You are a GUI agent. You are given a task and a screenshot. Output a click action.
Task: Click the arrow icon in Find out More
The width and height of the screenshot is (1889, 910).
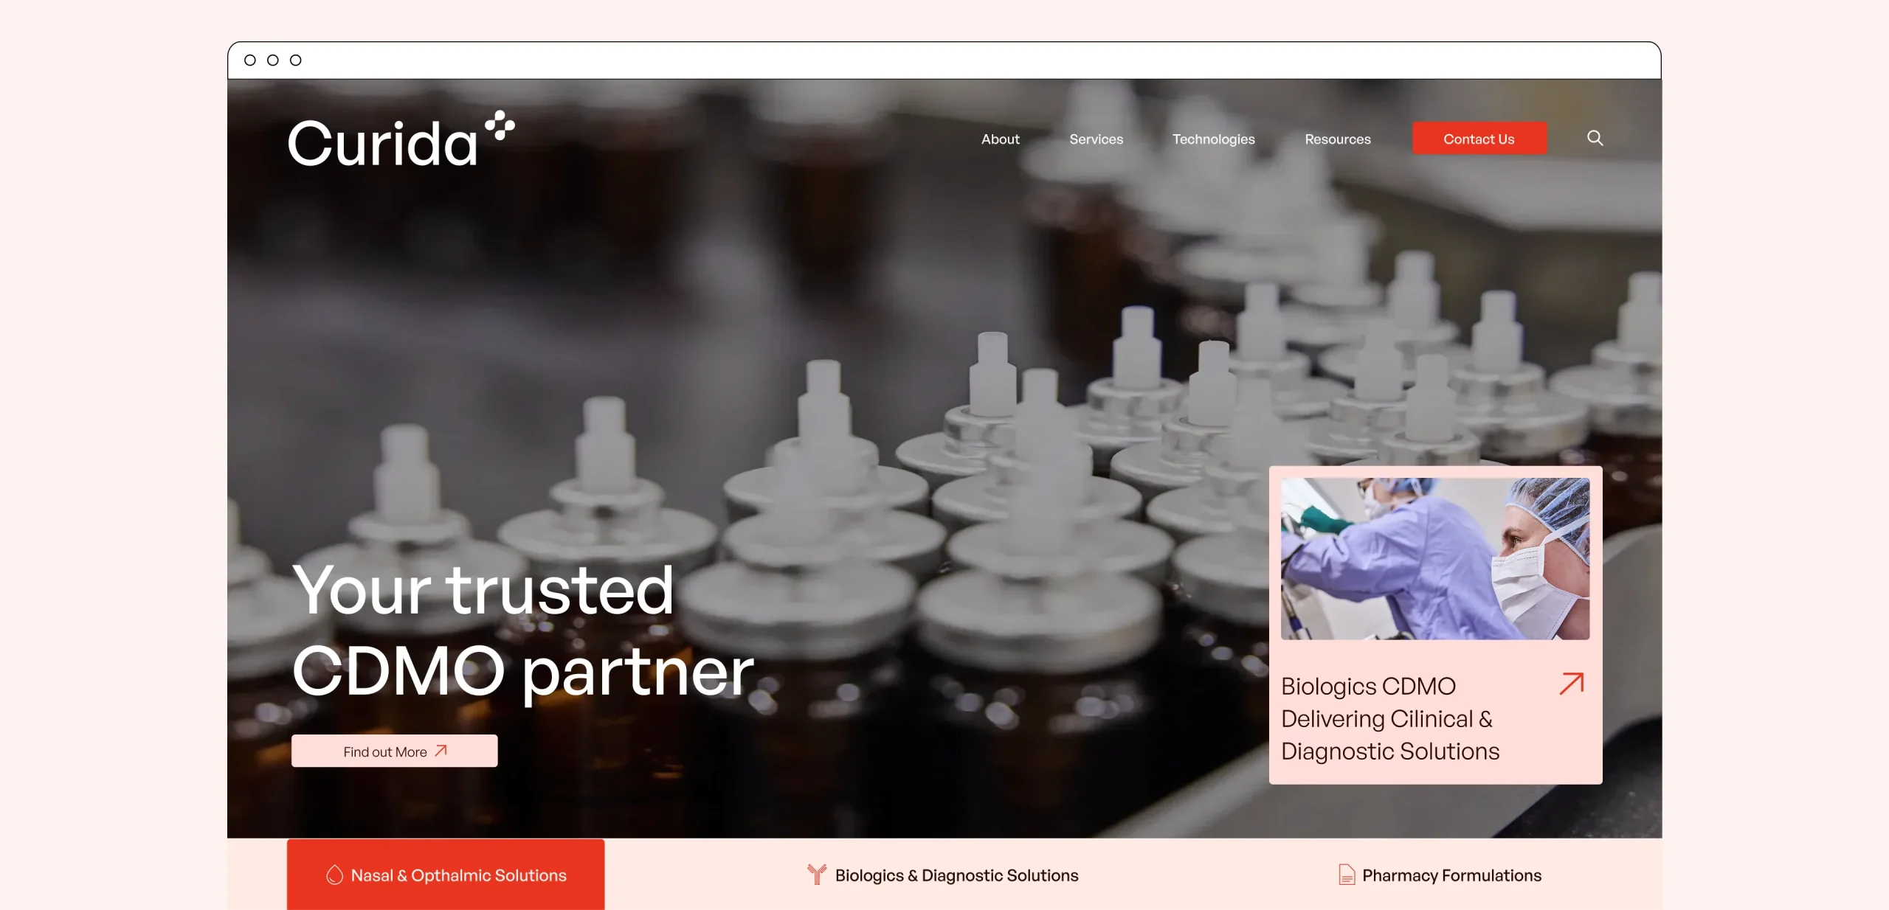coord(441,751)
